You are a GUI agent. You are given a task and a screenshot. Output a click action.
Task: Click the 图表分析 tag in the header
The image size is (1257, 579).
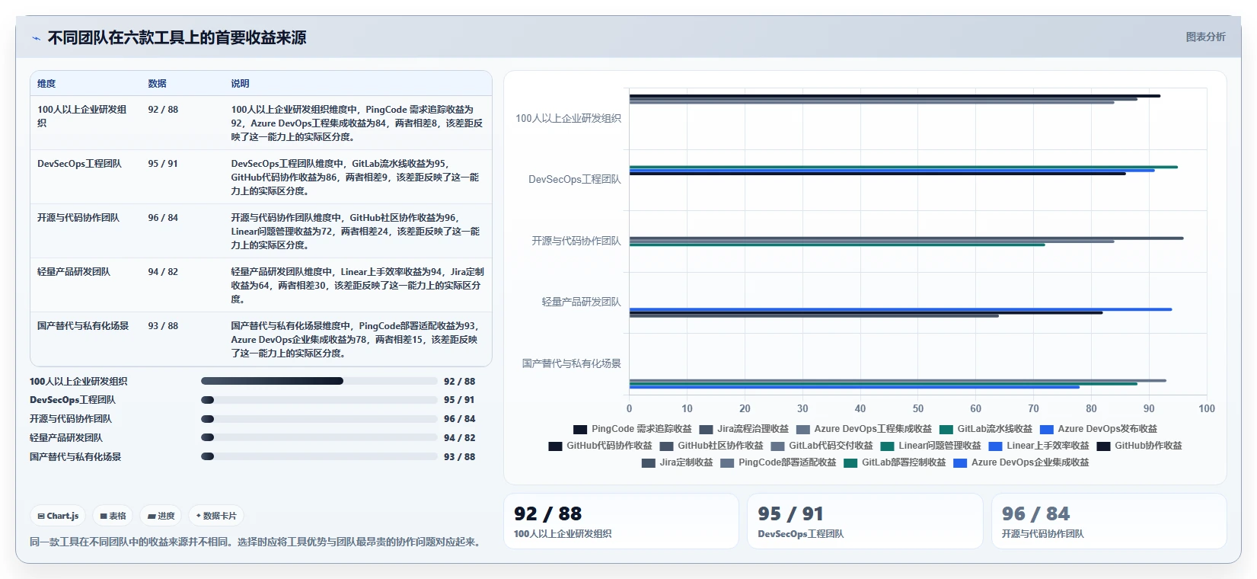pos(1205,37)
